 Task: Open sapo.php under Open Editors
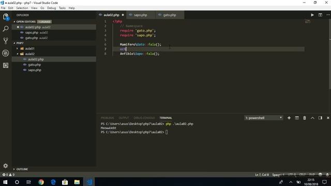54,33
